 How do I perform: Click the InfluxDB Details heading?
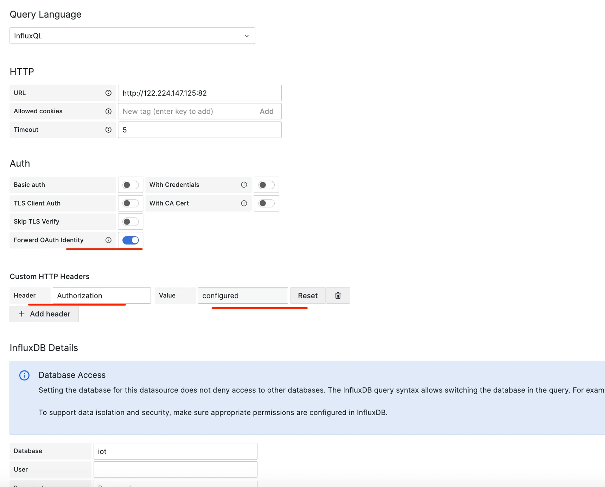point(44,348)
